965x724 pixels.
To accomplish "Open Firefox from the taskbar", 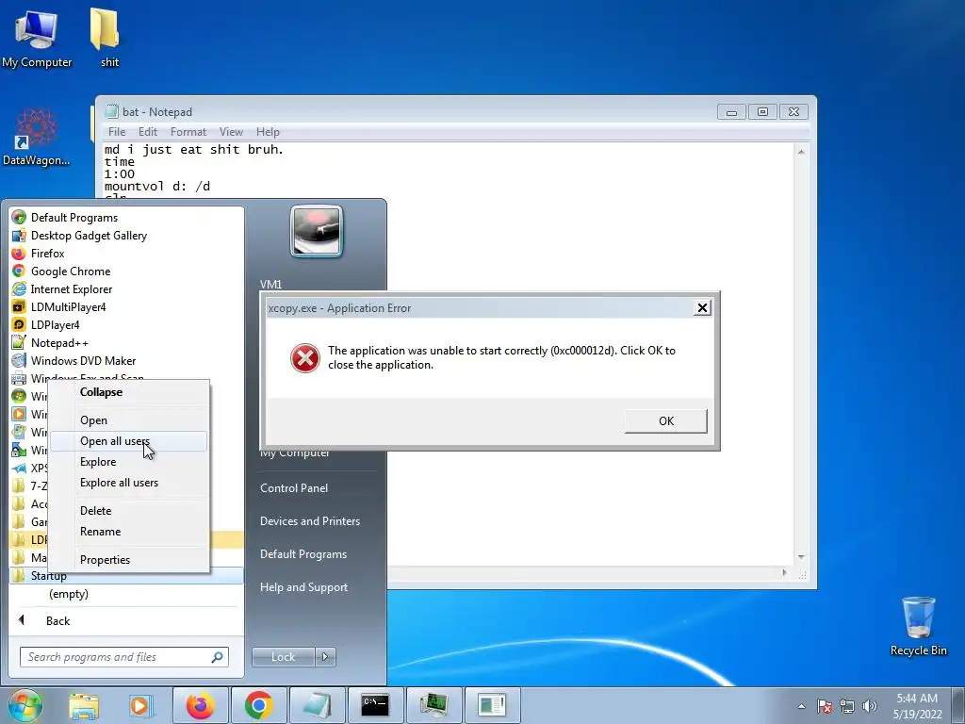I will (201, 705).
